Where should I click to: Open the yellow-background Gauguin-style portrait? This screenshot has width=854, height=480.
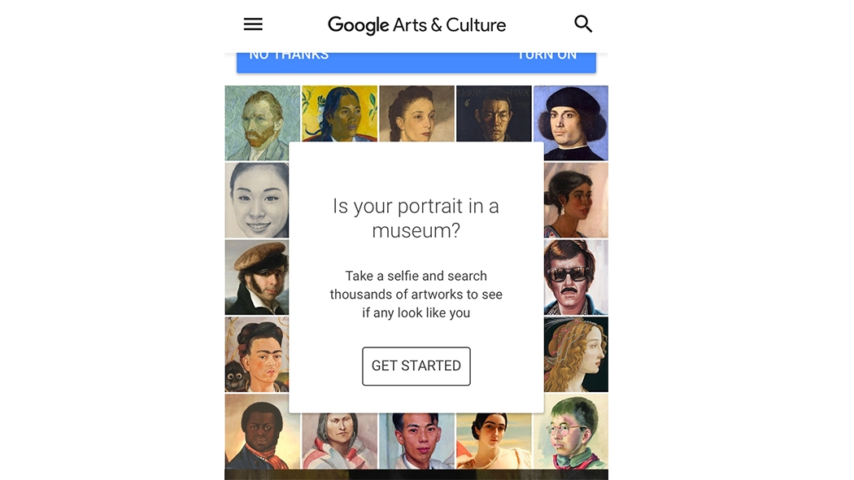339,113
